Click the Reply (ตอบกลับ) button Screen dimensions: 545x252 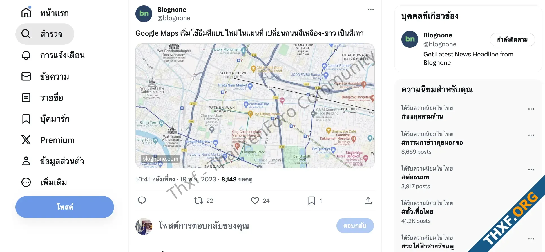point(355,226)
